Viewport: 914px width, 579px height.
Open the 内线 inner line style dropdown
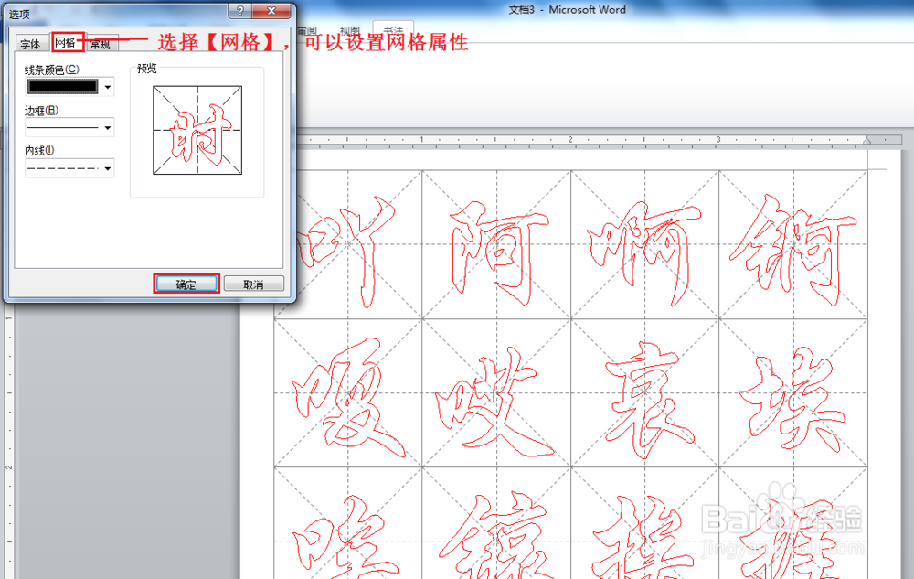click(108, 167)
